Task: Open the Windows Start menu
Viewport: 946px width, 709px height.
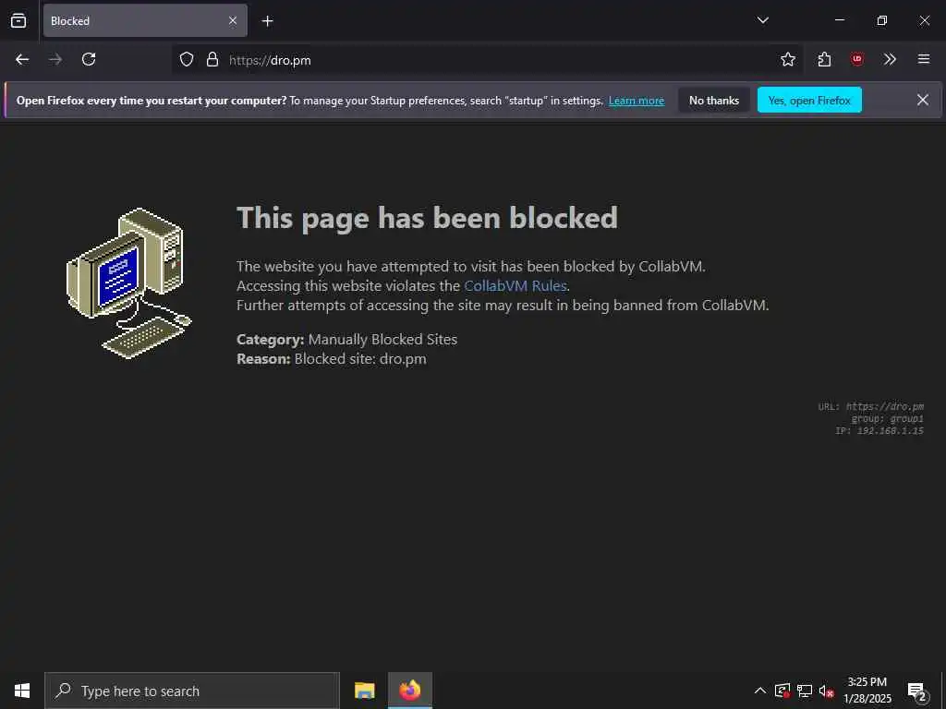Action: coord(22,691)
